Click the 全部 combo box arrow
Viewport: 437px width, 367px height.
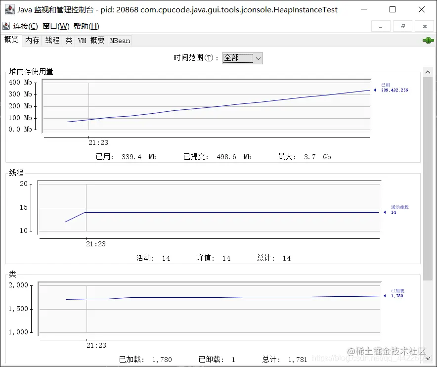click(x=258, y=58)
